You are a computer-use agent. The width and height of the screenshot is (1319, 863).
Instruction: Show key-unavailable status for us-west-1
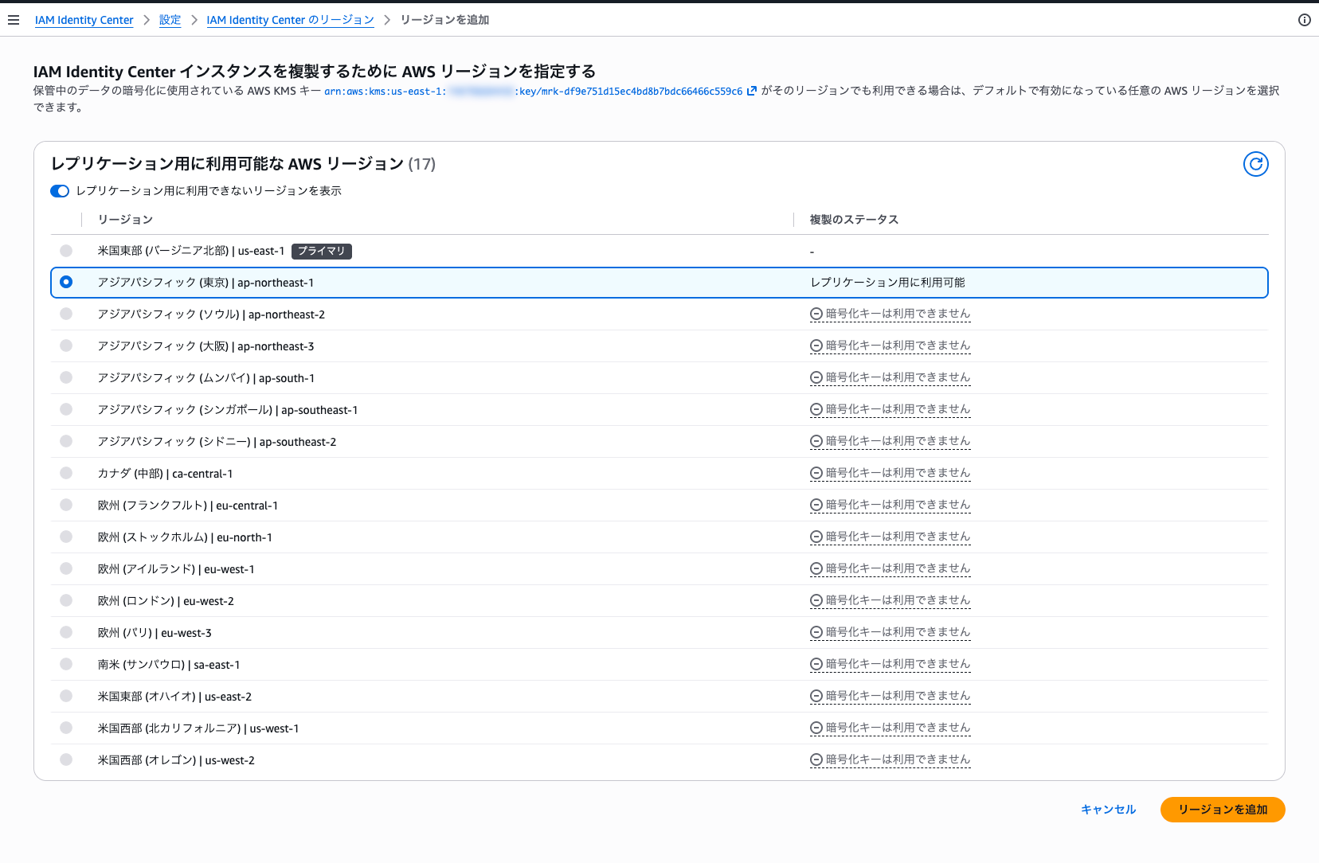tap(890, 728)
